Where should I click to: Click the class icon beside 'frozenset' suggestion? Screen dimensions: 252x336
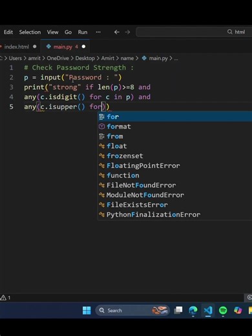point(101,156)
